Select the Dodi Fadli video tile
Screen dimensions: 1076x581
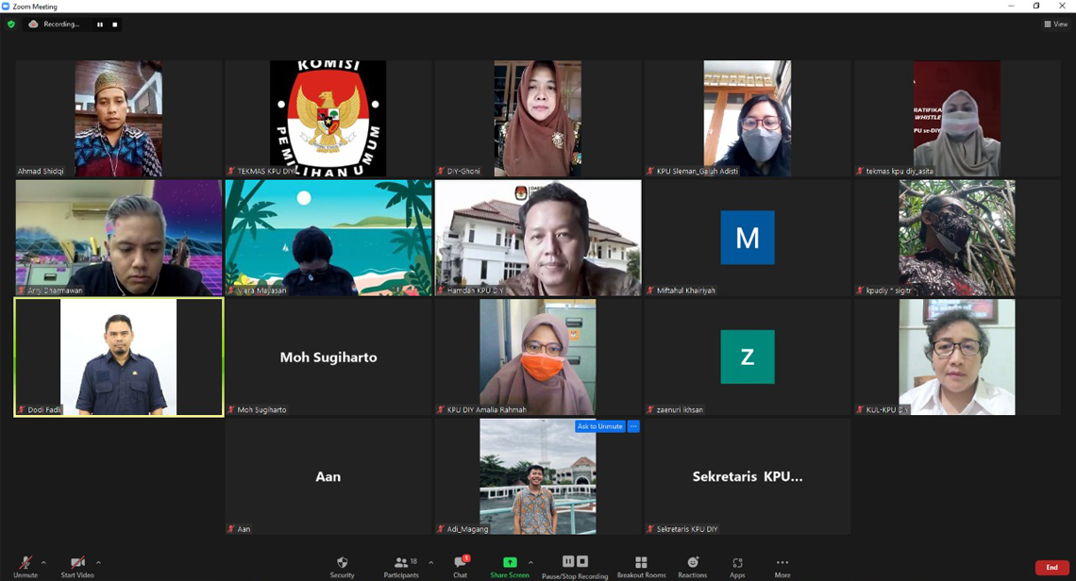coord(119,357)
